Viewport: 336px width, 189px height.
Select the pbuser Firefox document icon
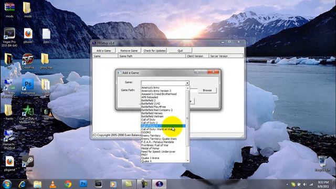coord(28,36)
